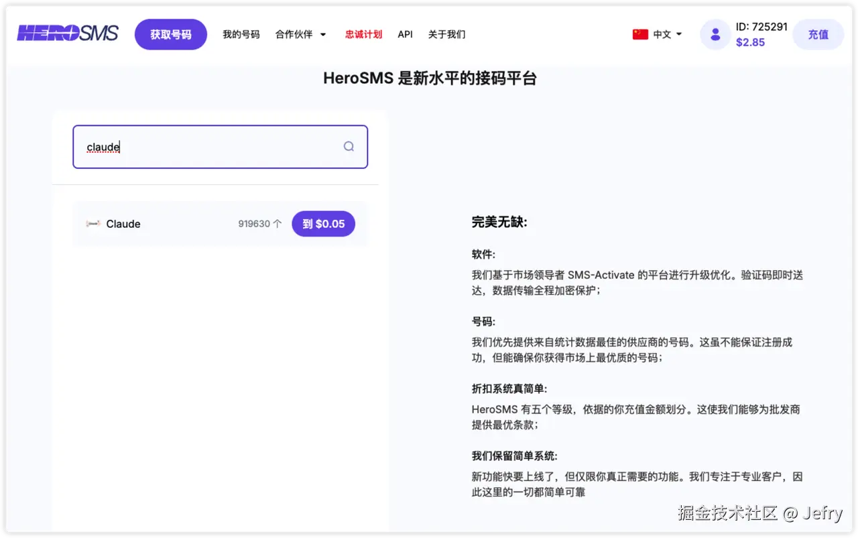Open the 我的号码 menu item
The image size is (858, 538).
pos(241,34)
